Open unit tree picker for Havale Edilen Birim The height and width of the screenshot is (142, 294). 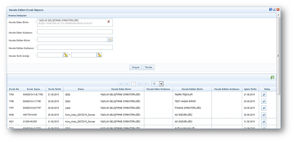[x=110, y=39]
